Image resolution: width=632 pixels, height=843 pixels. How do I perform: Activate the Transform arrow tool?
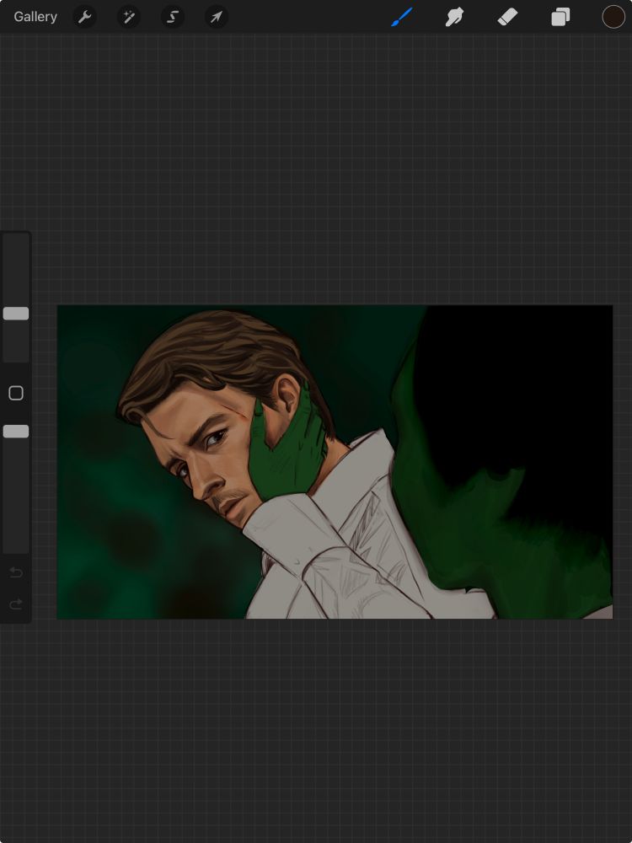point(216,17)
